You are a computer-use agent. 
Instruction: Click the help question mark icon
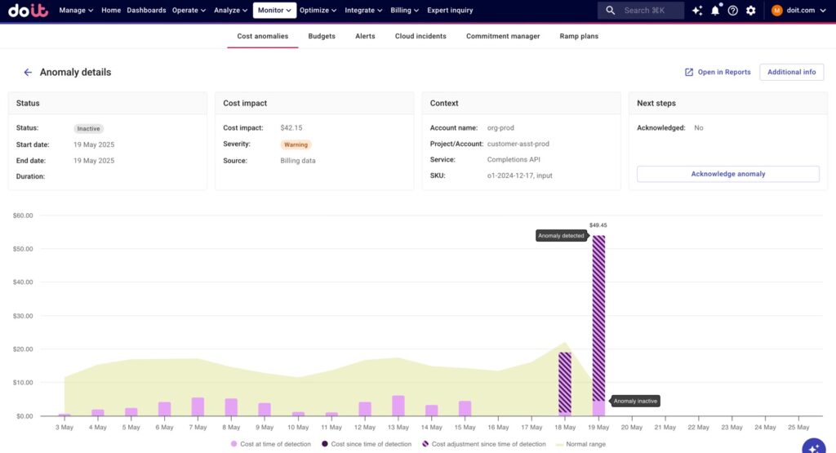coord(733,11)
